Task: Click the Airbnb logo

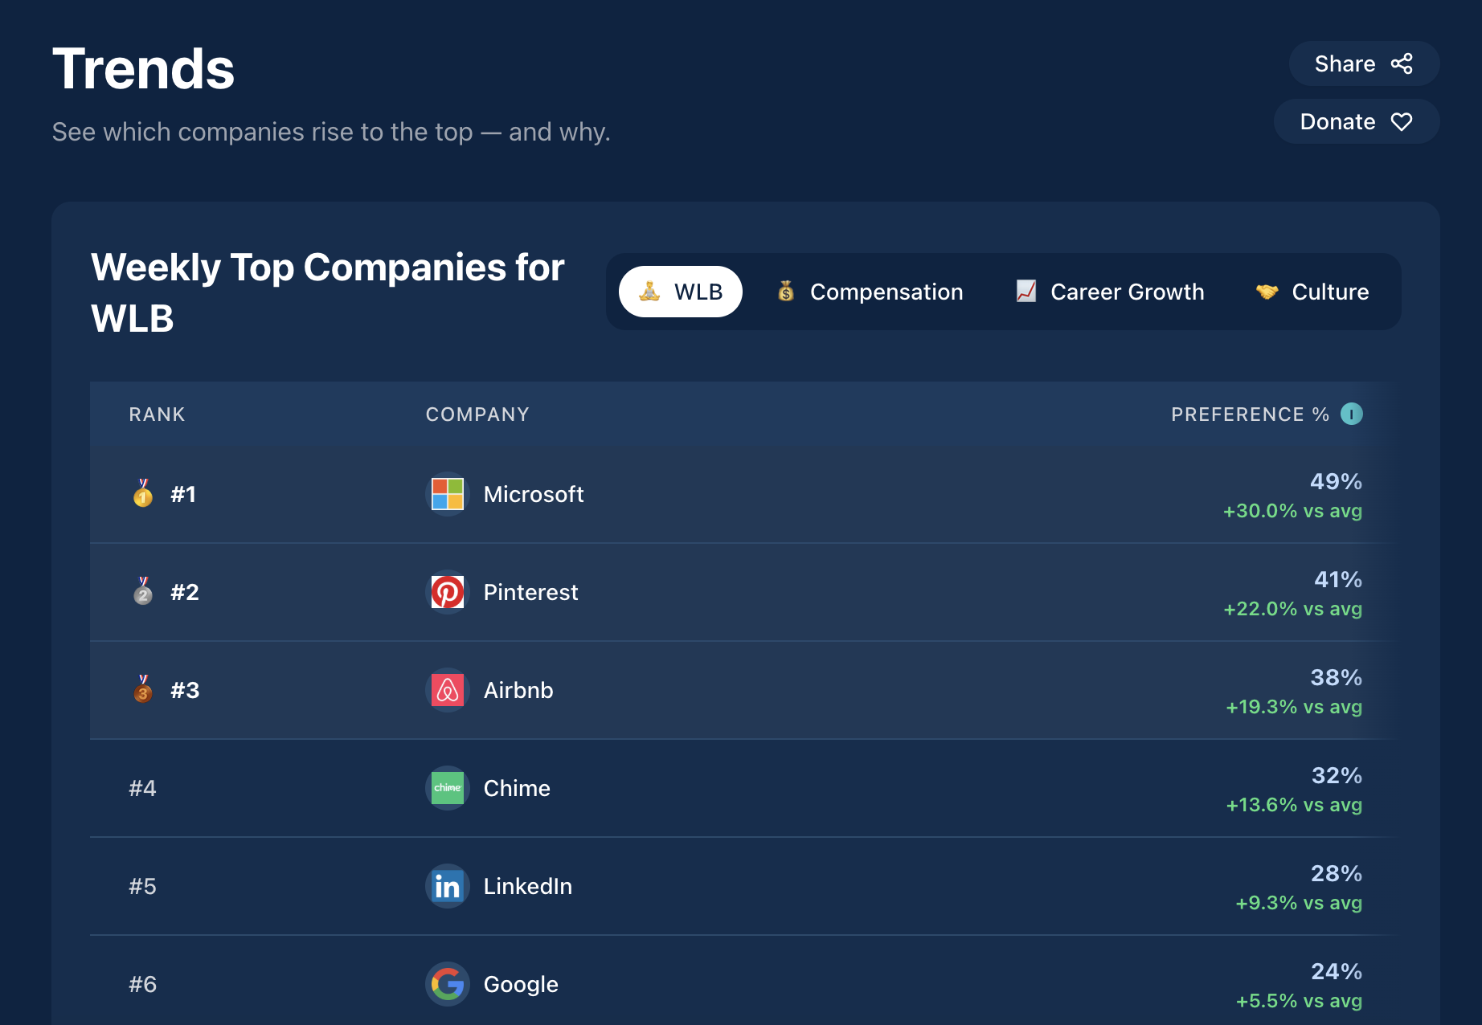Action: 448,690
